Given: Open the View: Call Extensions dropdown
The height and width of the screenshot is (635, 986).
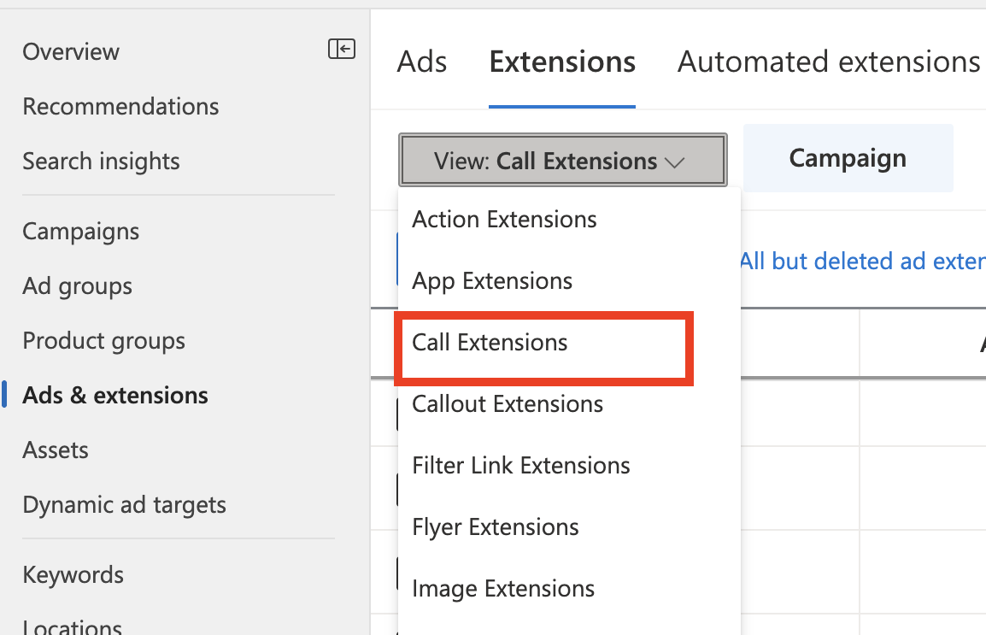Looking at the screenshot, I should (562, 160).
